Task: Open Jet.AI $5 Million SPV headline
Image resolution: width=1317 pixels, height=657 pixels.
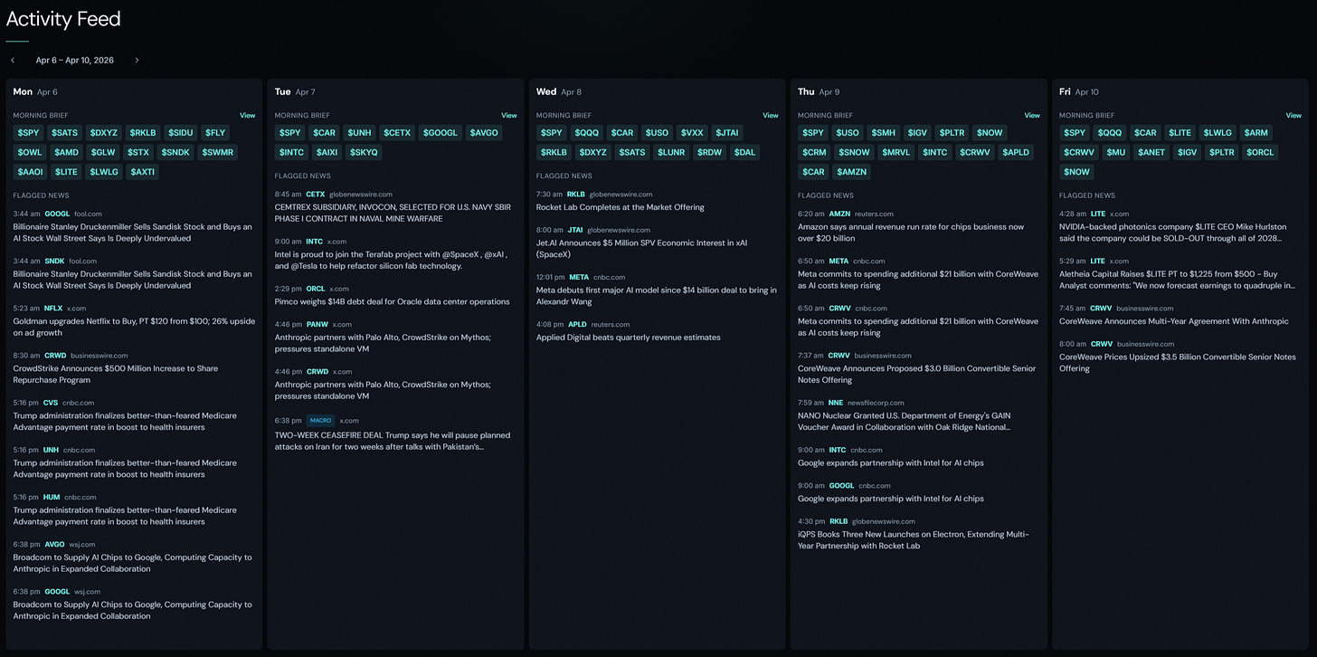Action: 641,249
